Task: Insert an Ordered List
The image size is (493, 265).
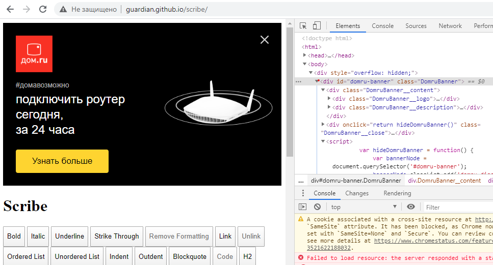Action: click(x=26, y=256)
